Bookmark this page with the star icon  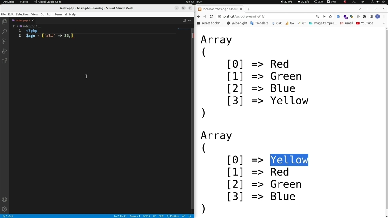click(330, 16)
